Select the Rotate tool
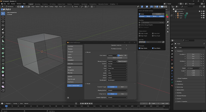This screenshot has height=112, width=206. point(3,25)
